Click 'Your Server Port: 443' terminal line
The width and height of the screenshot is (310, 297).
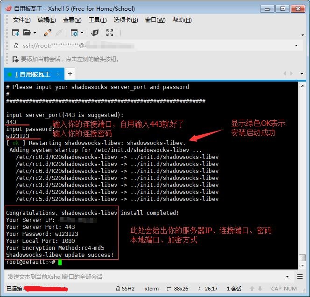pos(41,227)
